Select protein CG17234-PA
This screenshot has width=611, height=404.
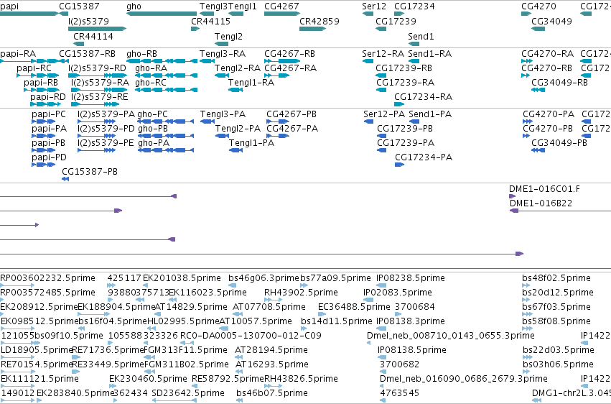(399, 165)
